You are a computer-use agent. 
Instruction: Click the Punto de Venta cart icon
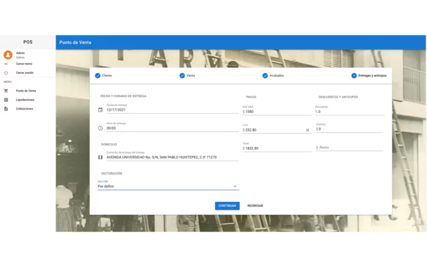tap(6, 91)
